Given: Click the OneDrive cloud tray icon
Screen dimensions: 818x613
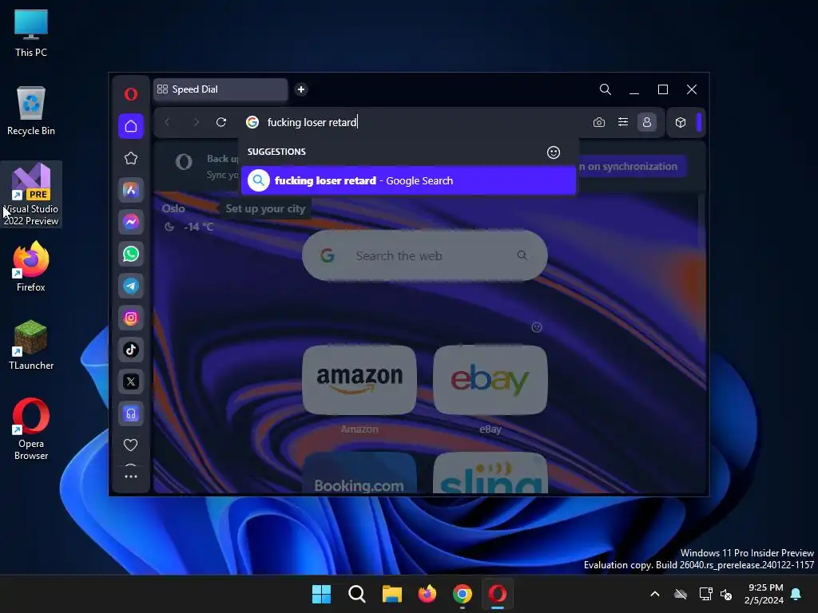Looking at the screenshot, I should (x=681, y=594).
